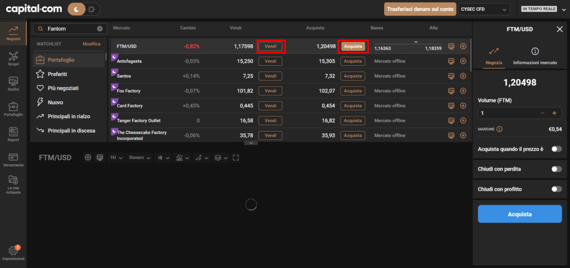Open chart in new window icon beside FTM/USD title
The width and height of the screenshot is (570, 268).
click(x=100, y=158)
